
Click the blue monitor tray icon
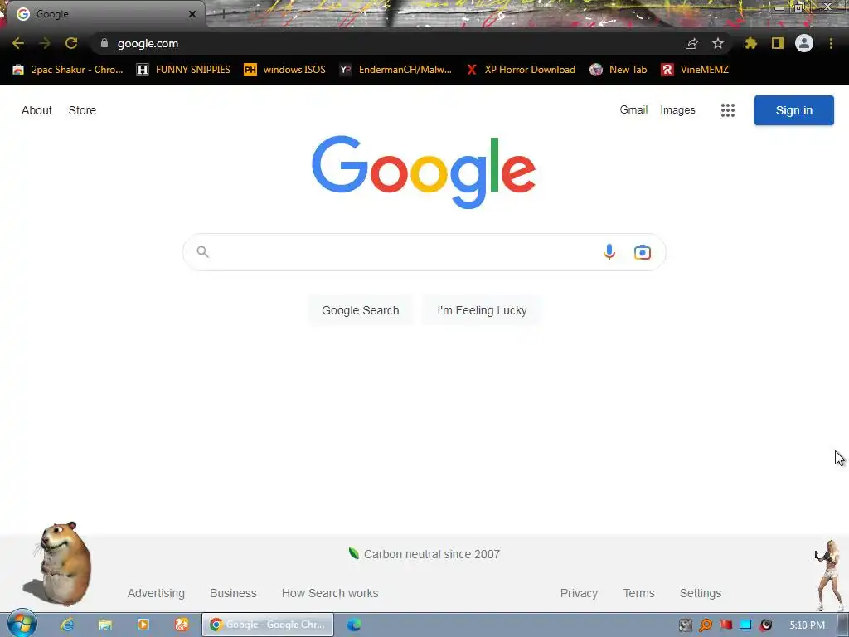pos(745,625)
